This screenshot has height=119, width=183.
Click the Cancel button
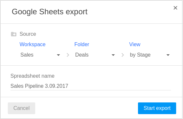click(22, 108)
